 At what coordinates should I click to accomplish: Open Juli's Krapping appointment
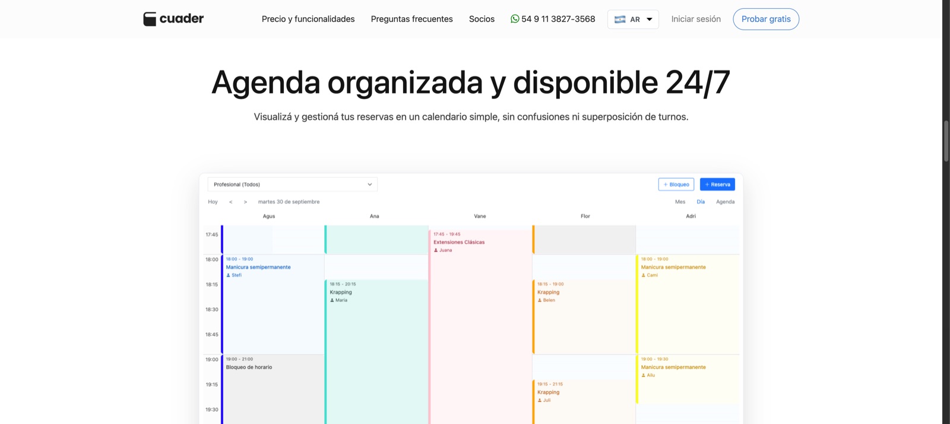pyautogui.click(x=584, y=402)
